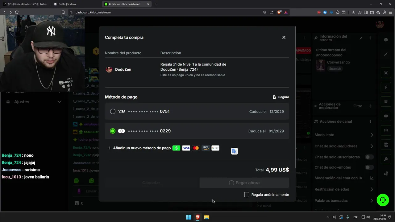
Task: Open File Explorer from taskbar
Action: coord(207,217)
